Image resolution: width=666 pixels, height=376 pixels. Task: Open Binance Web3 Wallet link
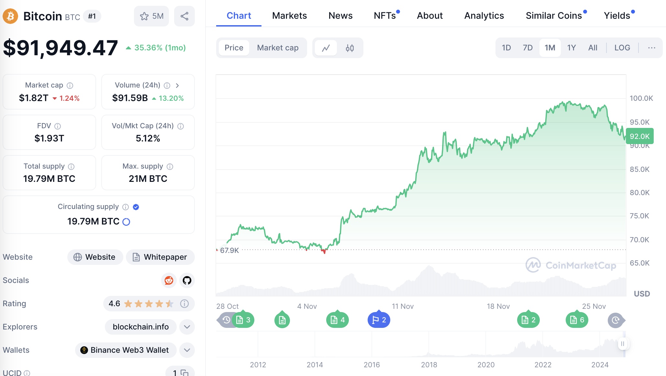(x=126, y=350)
